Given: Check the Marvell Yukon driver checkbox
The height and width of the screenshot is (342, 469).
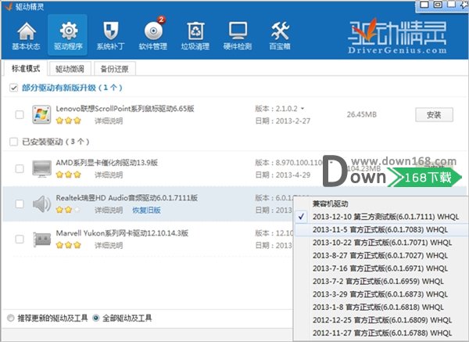Looking at the screenshot, I should click(x=20, y=239).
